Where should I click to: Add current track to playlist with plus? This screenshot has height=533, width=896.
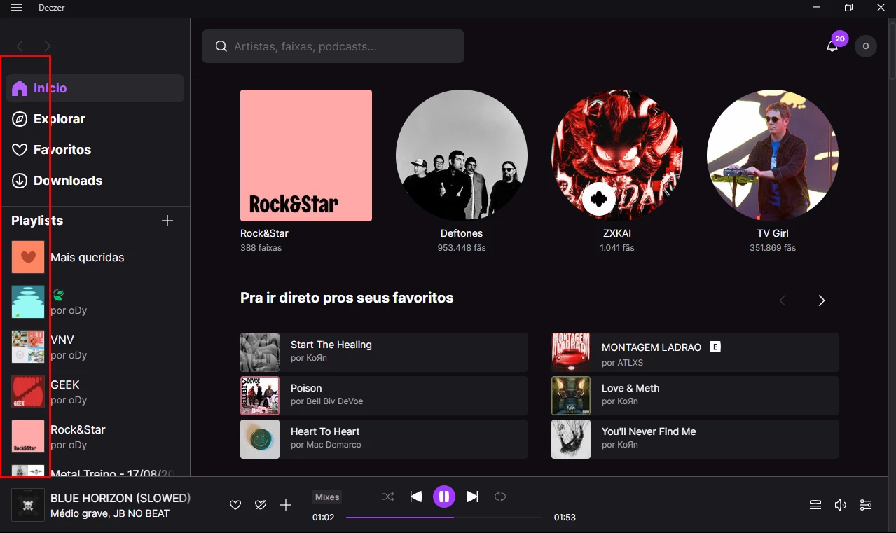(286, 505)
